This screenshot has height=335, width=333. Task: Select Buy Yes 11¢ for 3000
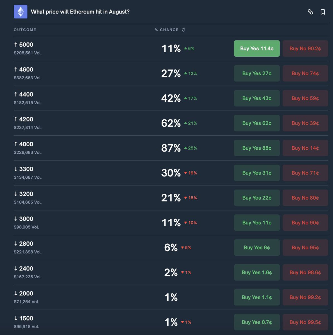tap(257, 222)
